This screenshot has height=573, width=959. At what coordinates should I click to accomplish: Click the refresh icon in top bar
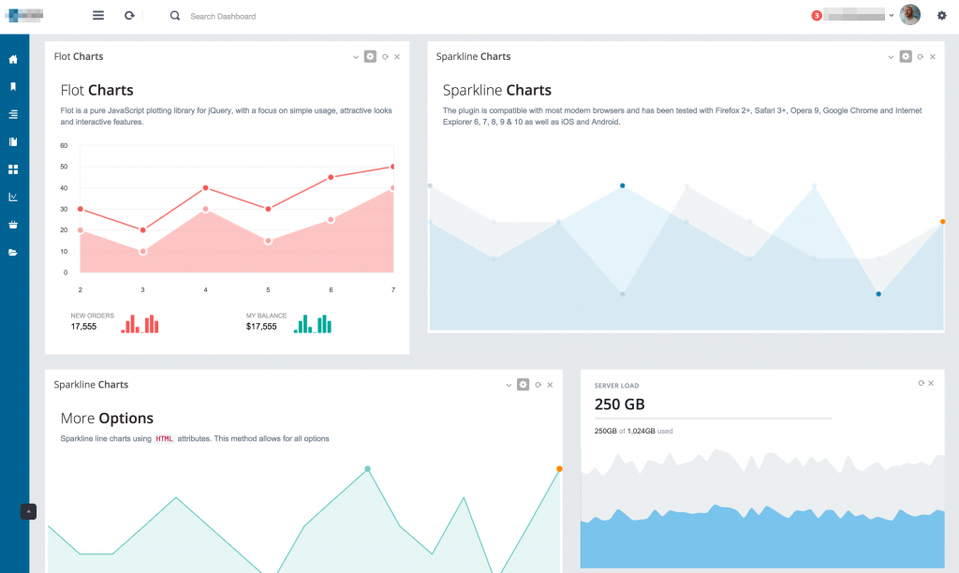[129, 15]
